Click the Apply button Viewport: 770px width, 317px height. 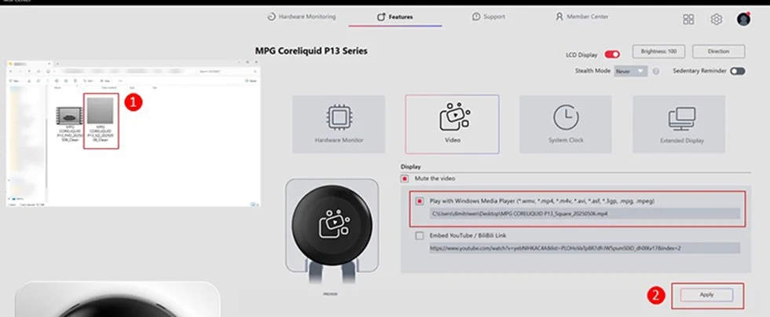706,295
